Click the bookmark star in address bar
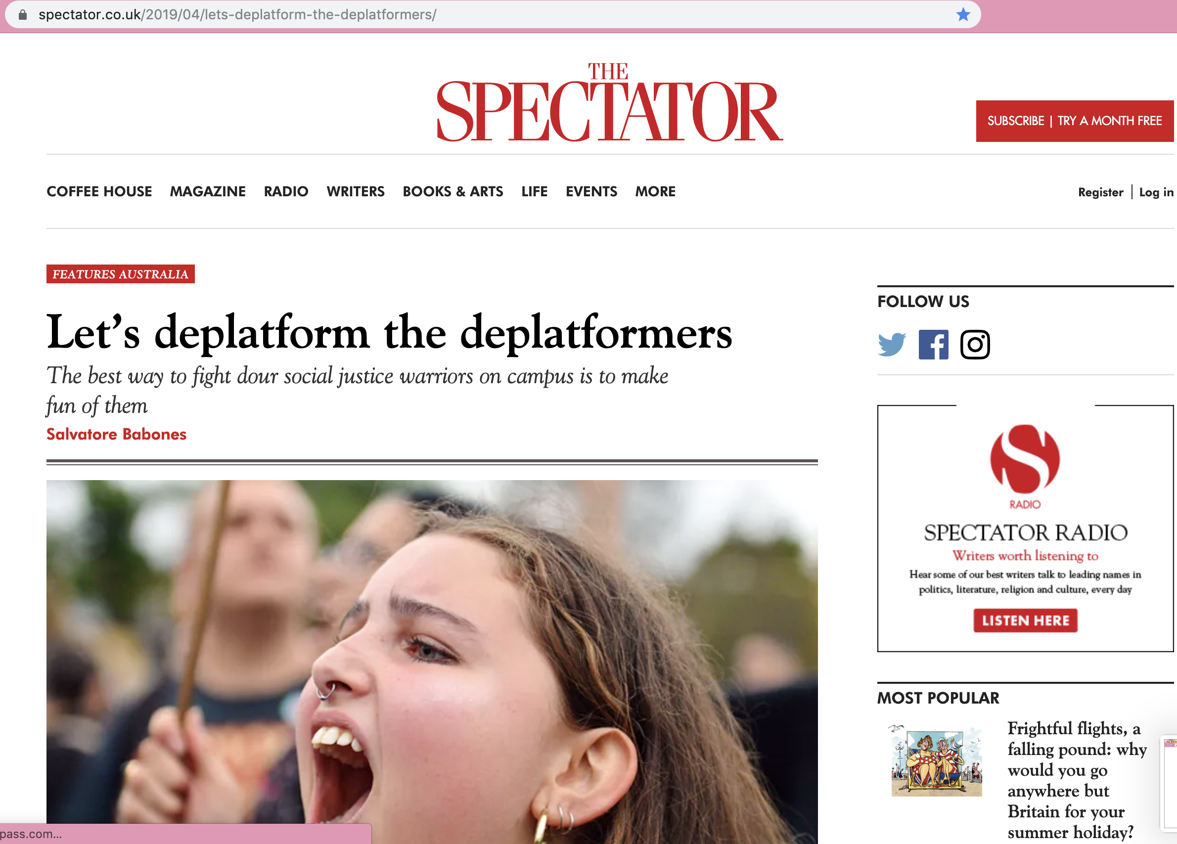1177x844 pixels. click(963, 14)
